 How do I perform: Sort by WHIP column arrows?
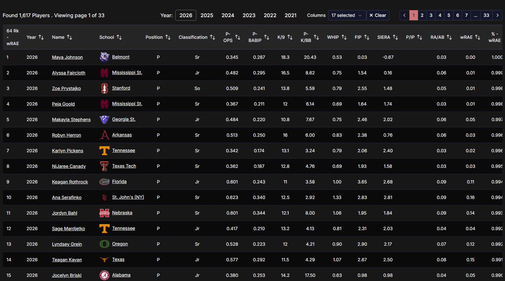coord(344,37)
